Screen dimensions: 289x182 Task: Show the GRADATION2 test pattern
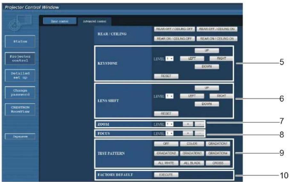(166, 153)
